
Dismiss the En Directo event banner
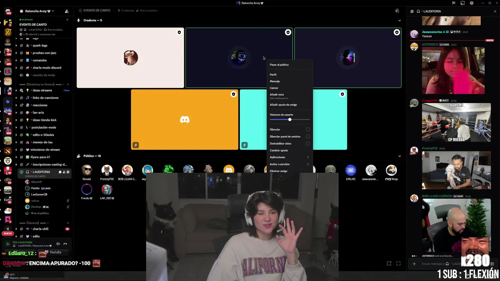pyautogui.click(x=67, y=20)
